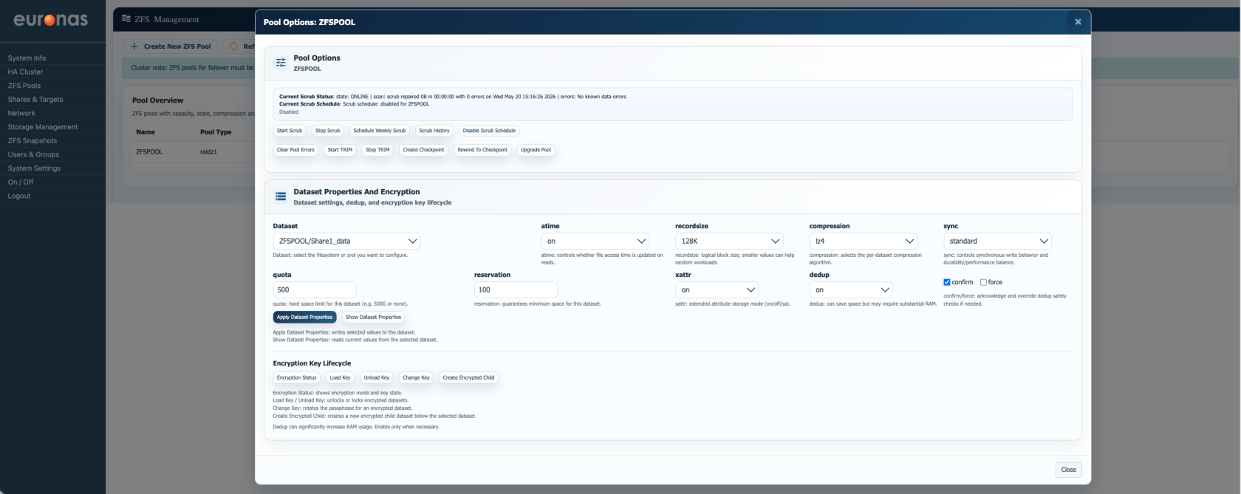The image size is (1241, 494).
Task: Click Upgrade Pool button
Action: point(536,150)
